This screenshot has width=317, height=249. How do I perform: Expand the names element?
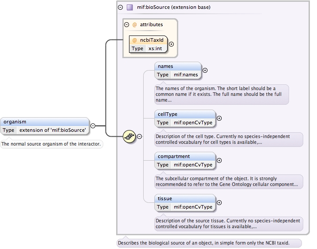pos(205,70)
